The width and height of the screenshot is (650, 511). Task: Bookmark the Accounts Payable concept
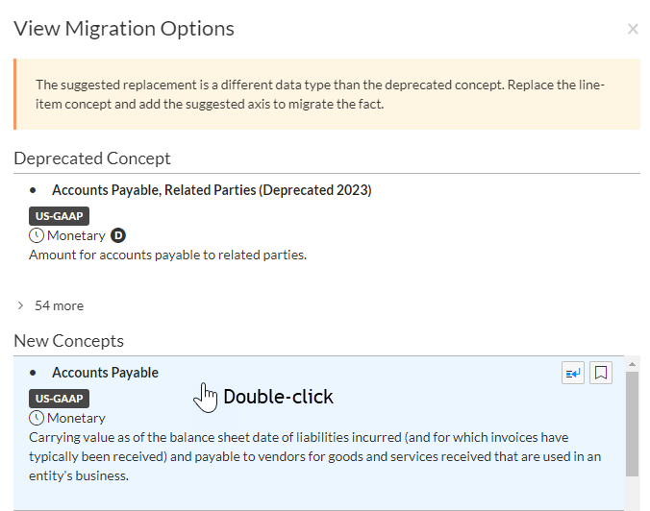click(601, 373)
